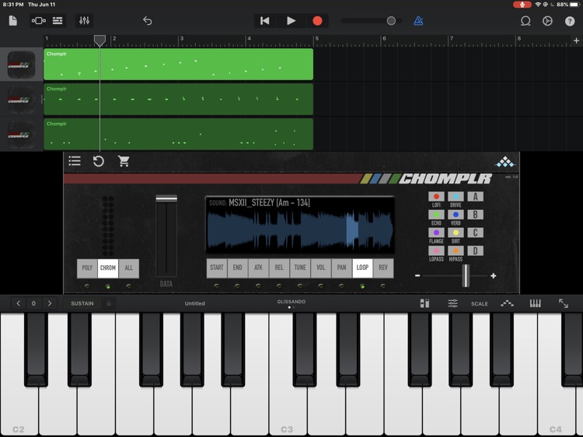Switch GLISSANDO keyboard mode
Screen dimensions: 583x437
click(291, 302)
